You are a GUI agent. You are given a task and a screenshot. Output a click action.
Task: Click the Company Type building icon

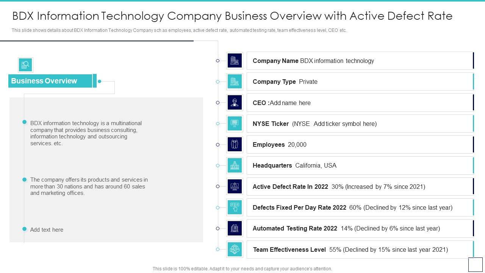pos(235,82)
